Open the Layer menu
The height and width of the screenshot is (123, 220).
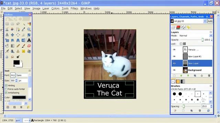[x=46, y=9]
